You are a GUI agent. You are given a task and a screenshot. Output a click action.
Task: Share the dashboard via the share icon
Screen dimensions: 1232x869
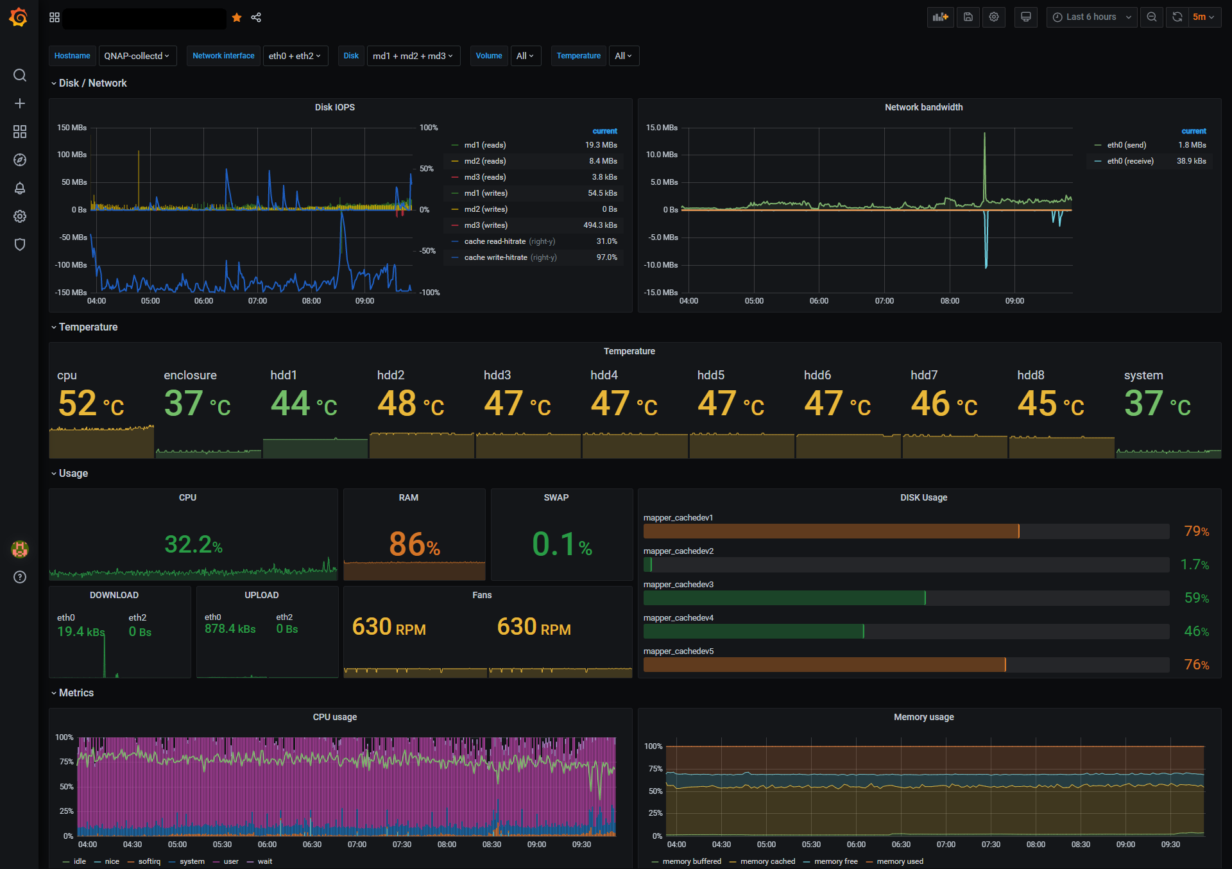click(256, 17)
